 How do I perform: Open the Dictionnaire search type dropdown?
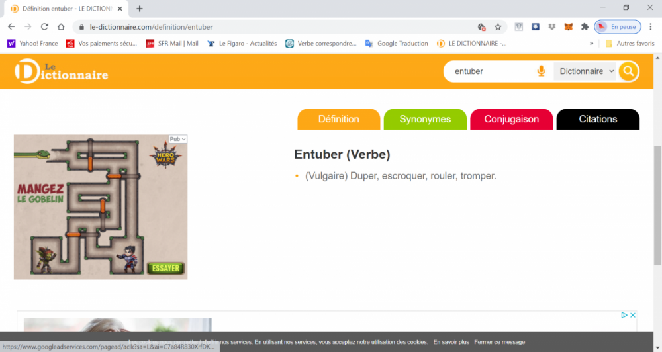(x=586, y=71)
